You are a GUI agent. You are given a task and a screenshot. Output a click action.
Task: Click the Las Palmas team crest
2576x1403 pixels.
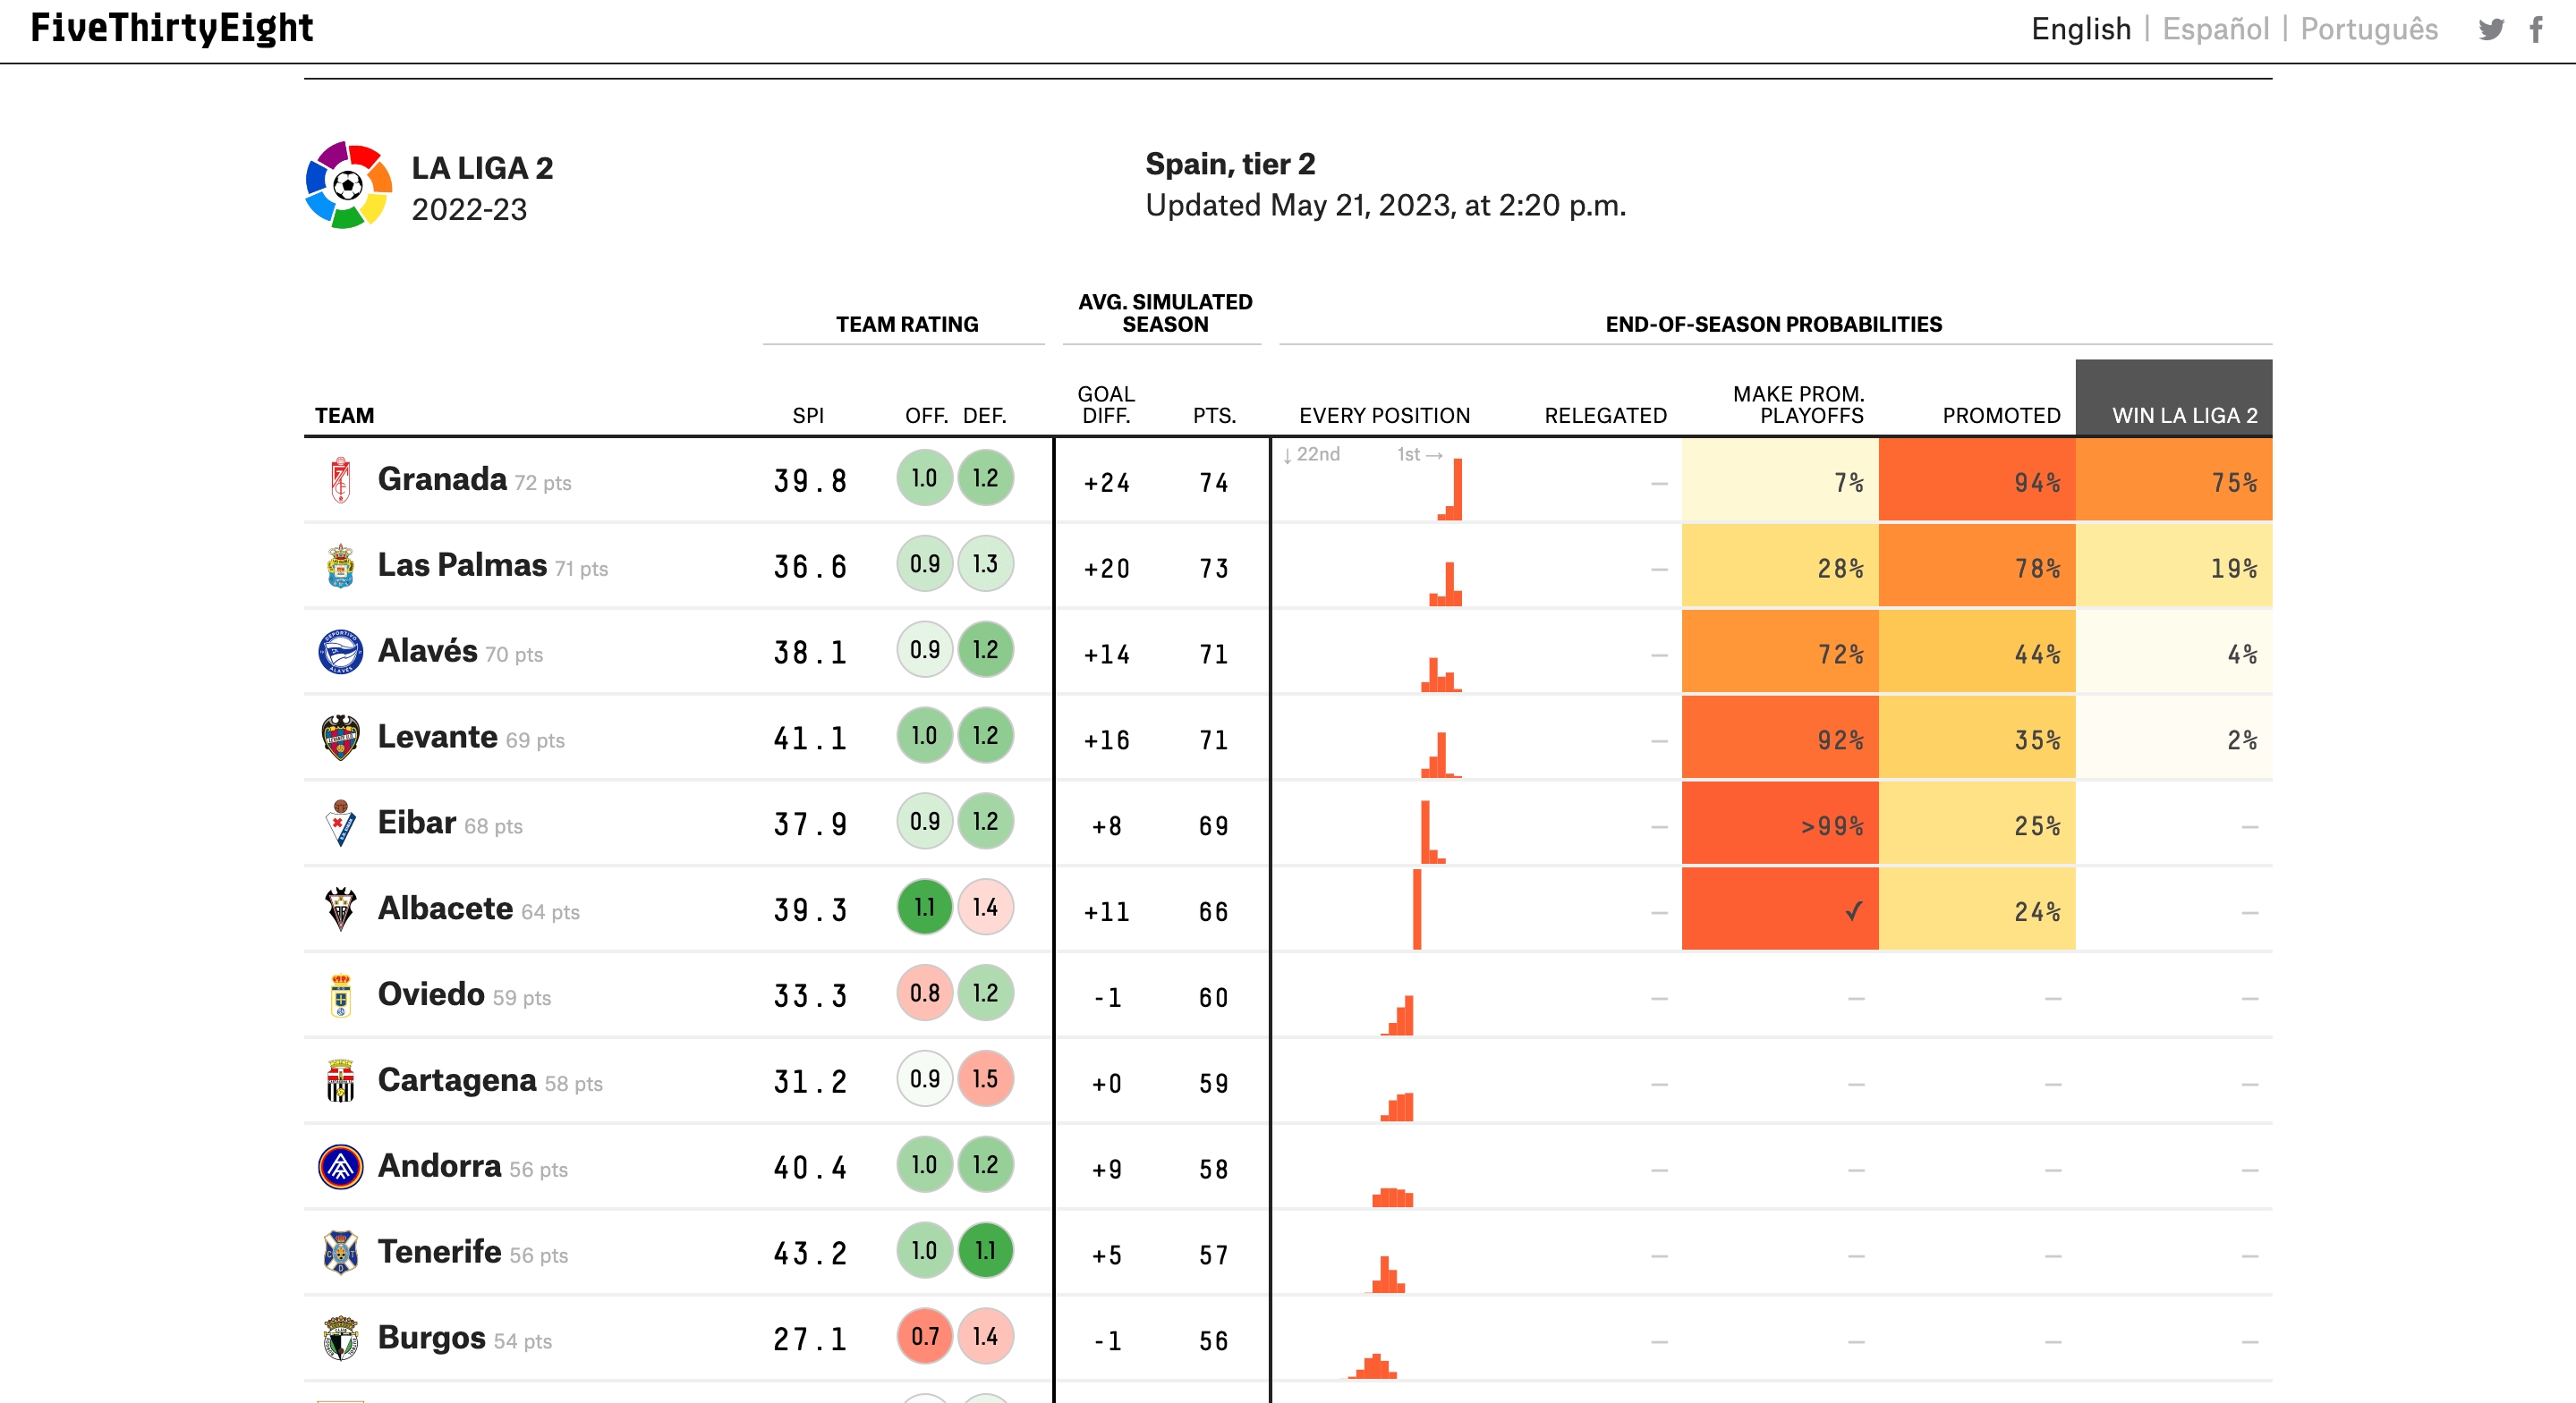[x=341, y=567]
